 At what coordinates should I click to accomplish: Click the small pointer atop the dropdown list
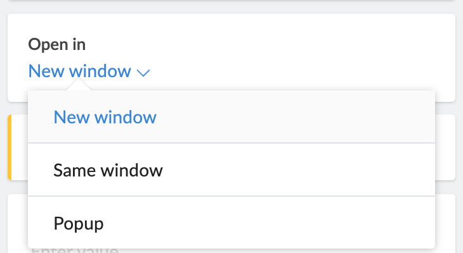82,87
